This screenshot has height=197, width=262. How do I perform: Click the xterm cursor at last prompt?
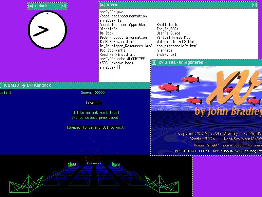tap(119, 67)
